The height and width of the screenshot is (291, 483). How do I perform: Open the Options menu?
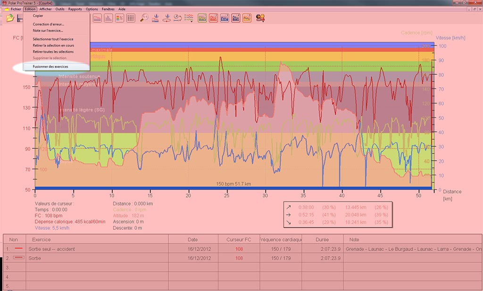(92, 9)
